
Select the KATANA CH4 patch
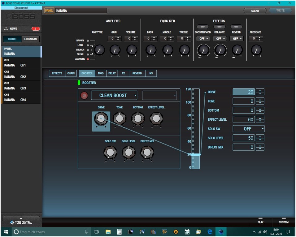[x=21, y=97]
